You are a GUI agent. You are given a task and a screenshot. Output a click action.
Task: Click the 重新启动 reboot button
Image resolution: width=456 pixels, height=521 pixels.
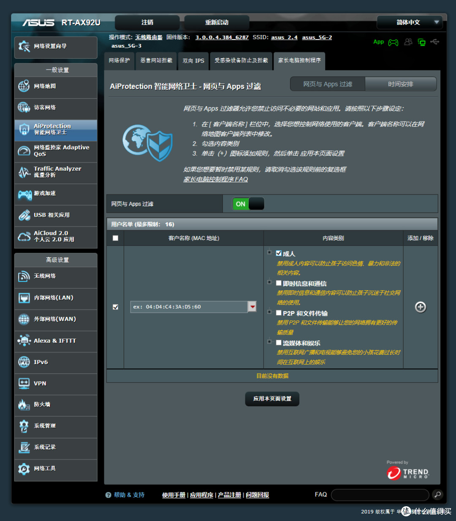tap(217, 22)
